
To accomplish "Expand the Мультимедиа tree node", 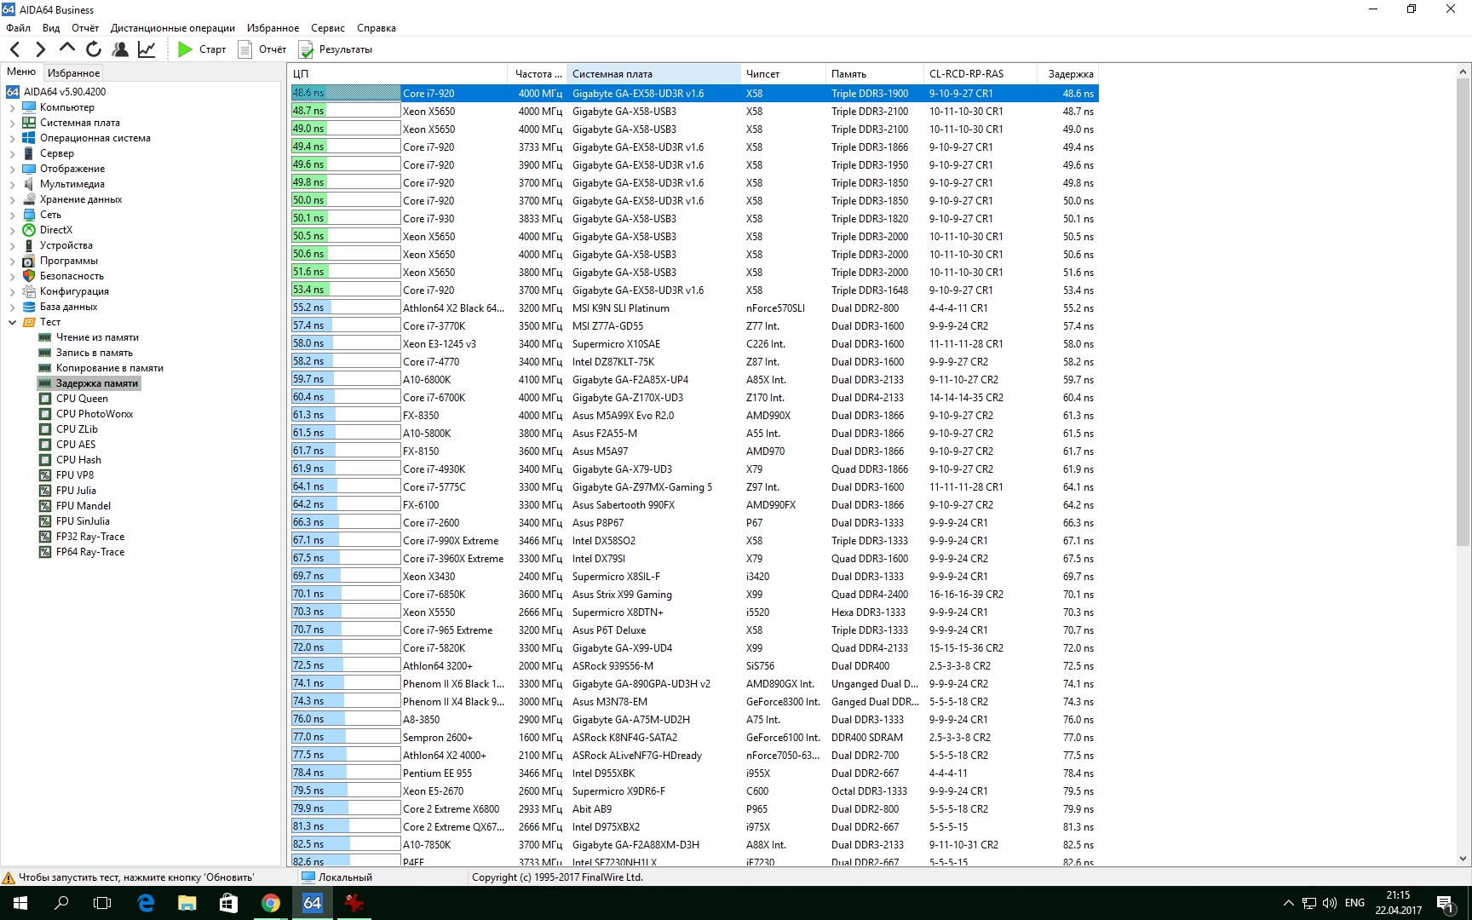I will point(12,185).
